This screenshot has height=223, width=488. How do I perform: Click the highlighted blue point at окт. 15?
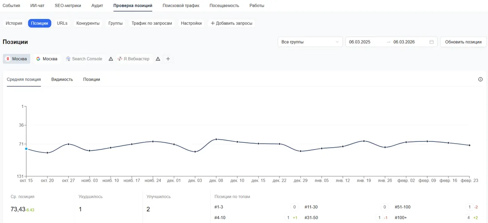[x=26, y=149]
